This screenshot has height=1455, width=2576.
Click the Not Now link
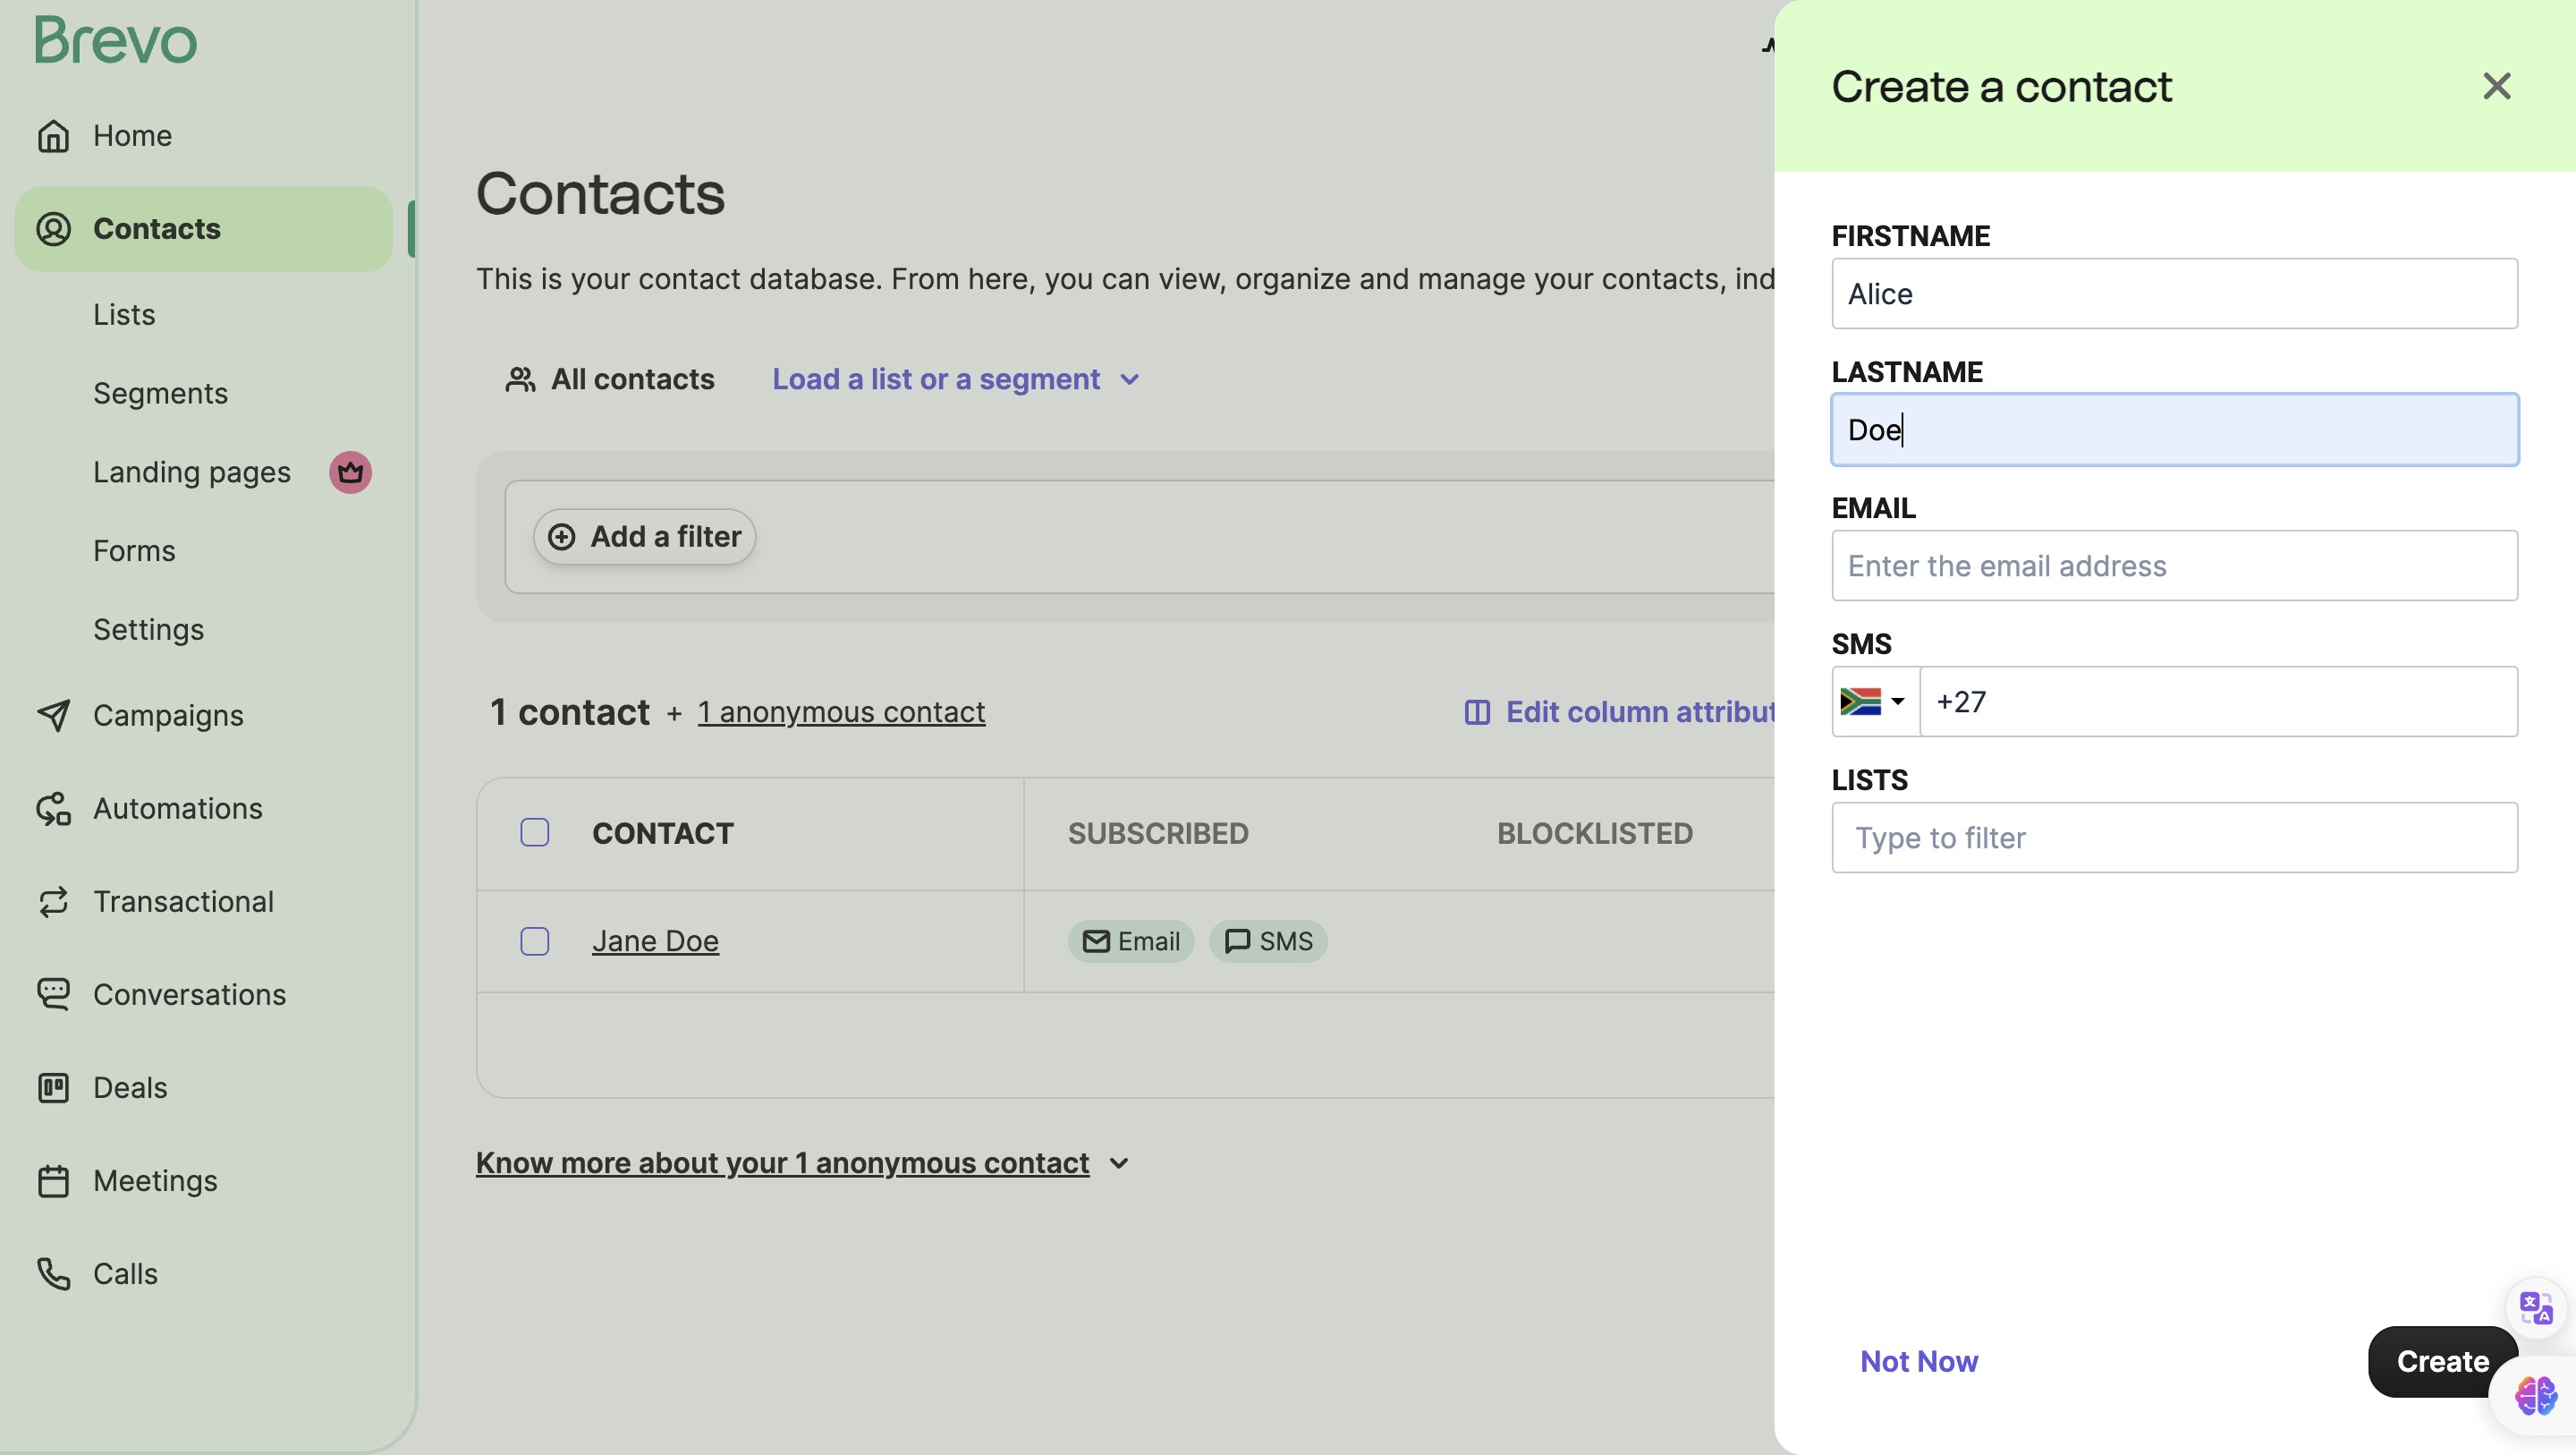pyautogui.click(x=1918, y=1361)
